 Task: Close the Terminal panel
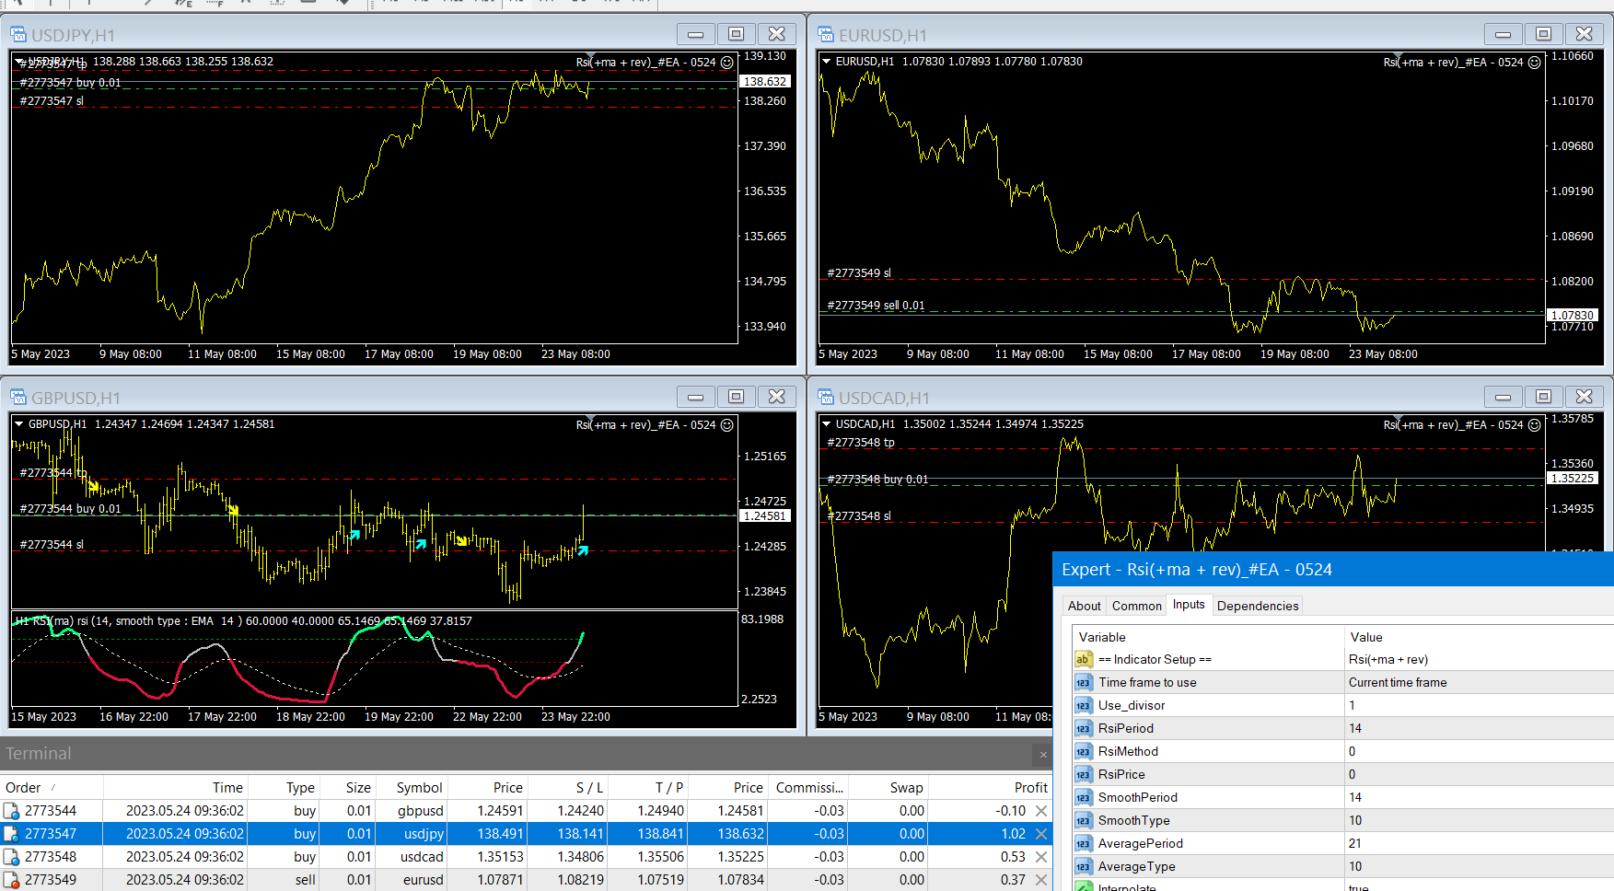pyautogui.click(x=1042, y=755)
